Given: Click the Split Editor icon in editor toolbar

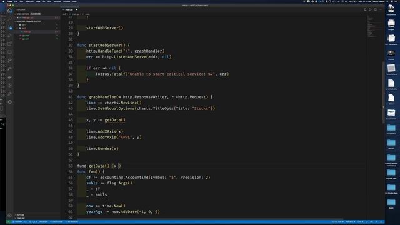Looking at the screenshot, I should click(376, 10).
